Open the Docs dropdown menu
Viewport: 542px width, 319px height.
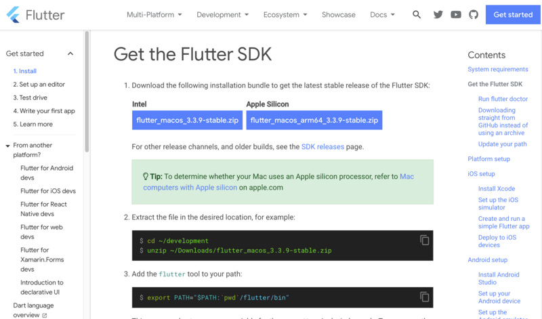pyautogui.click(x=382, y=14)
